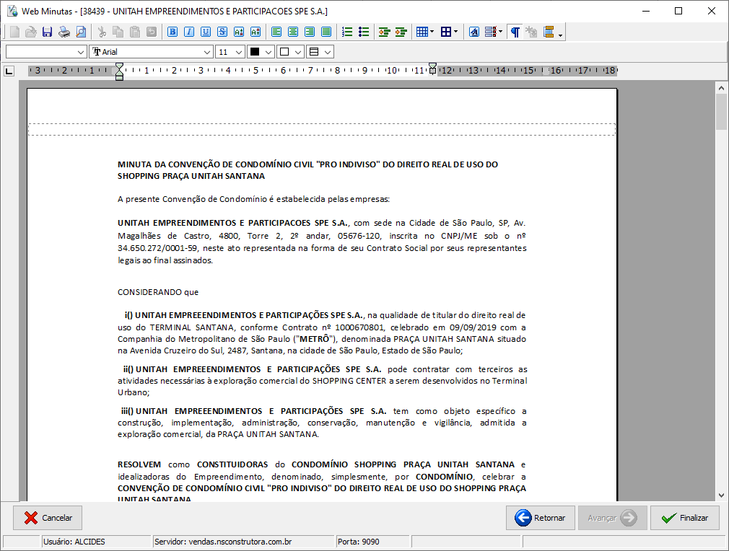
Task: Save the document with floppy icon
Action: point(47,32)
